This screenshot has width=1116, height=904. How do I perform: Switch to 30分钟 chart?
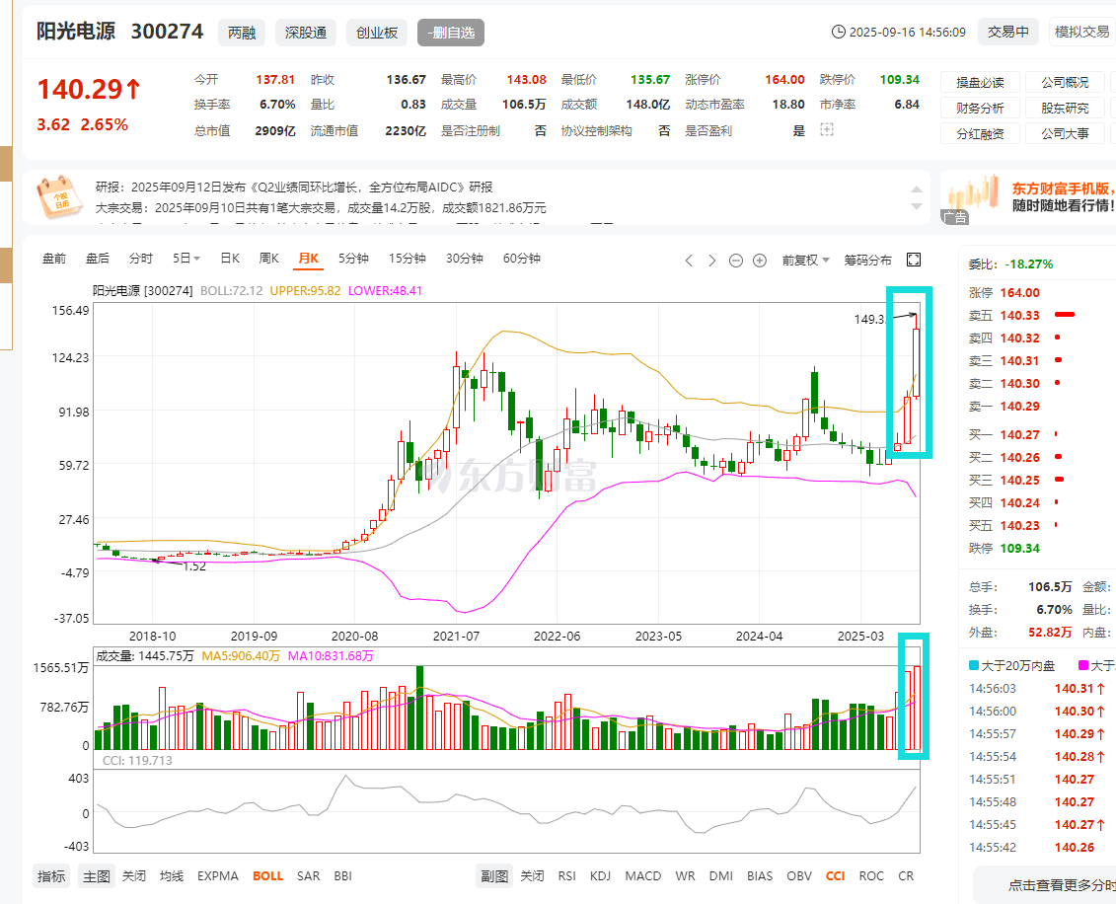click(x=465, y=259)
